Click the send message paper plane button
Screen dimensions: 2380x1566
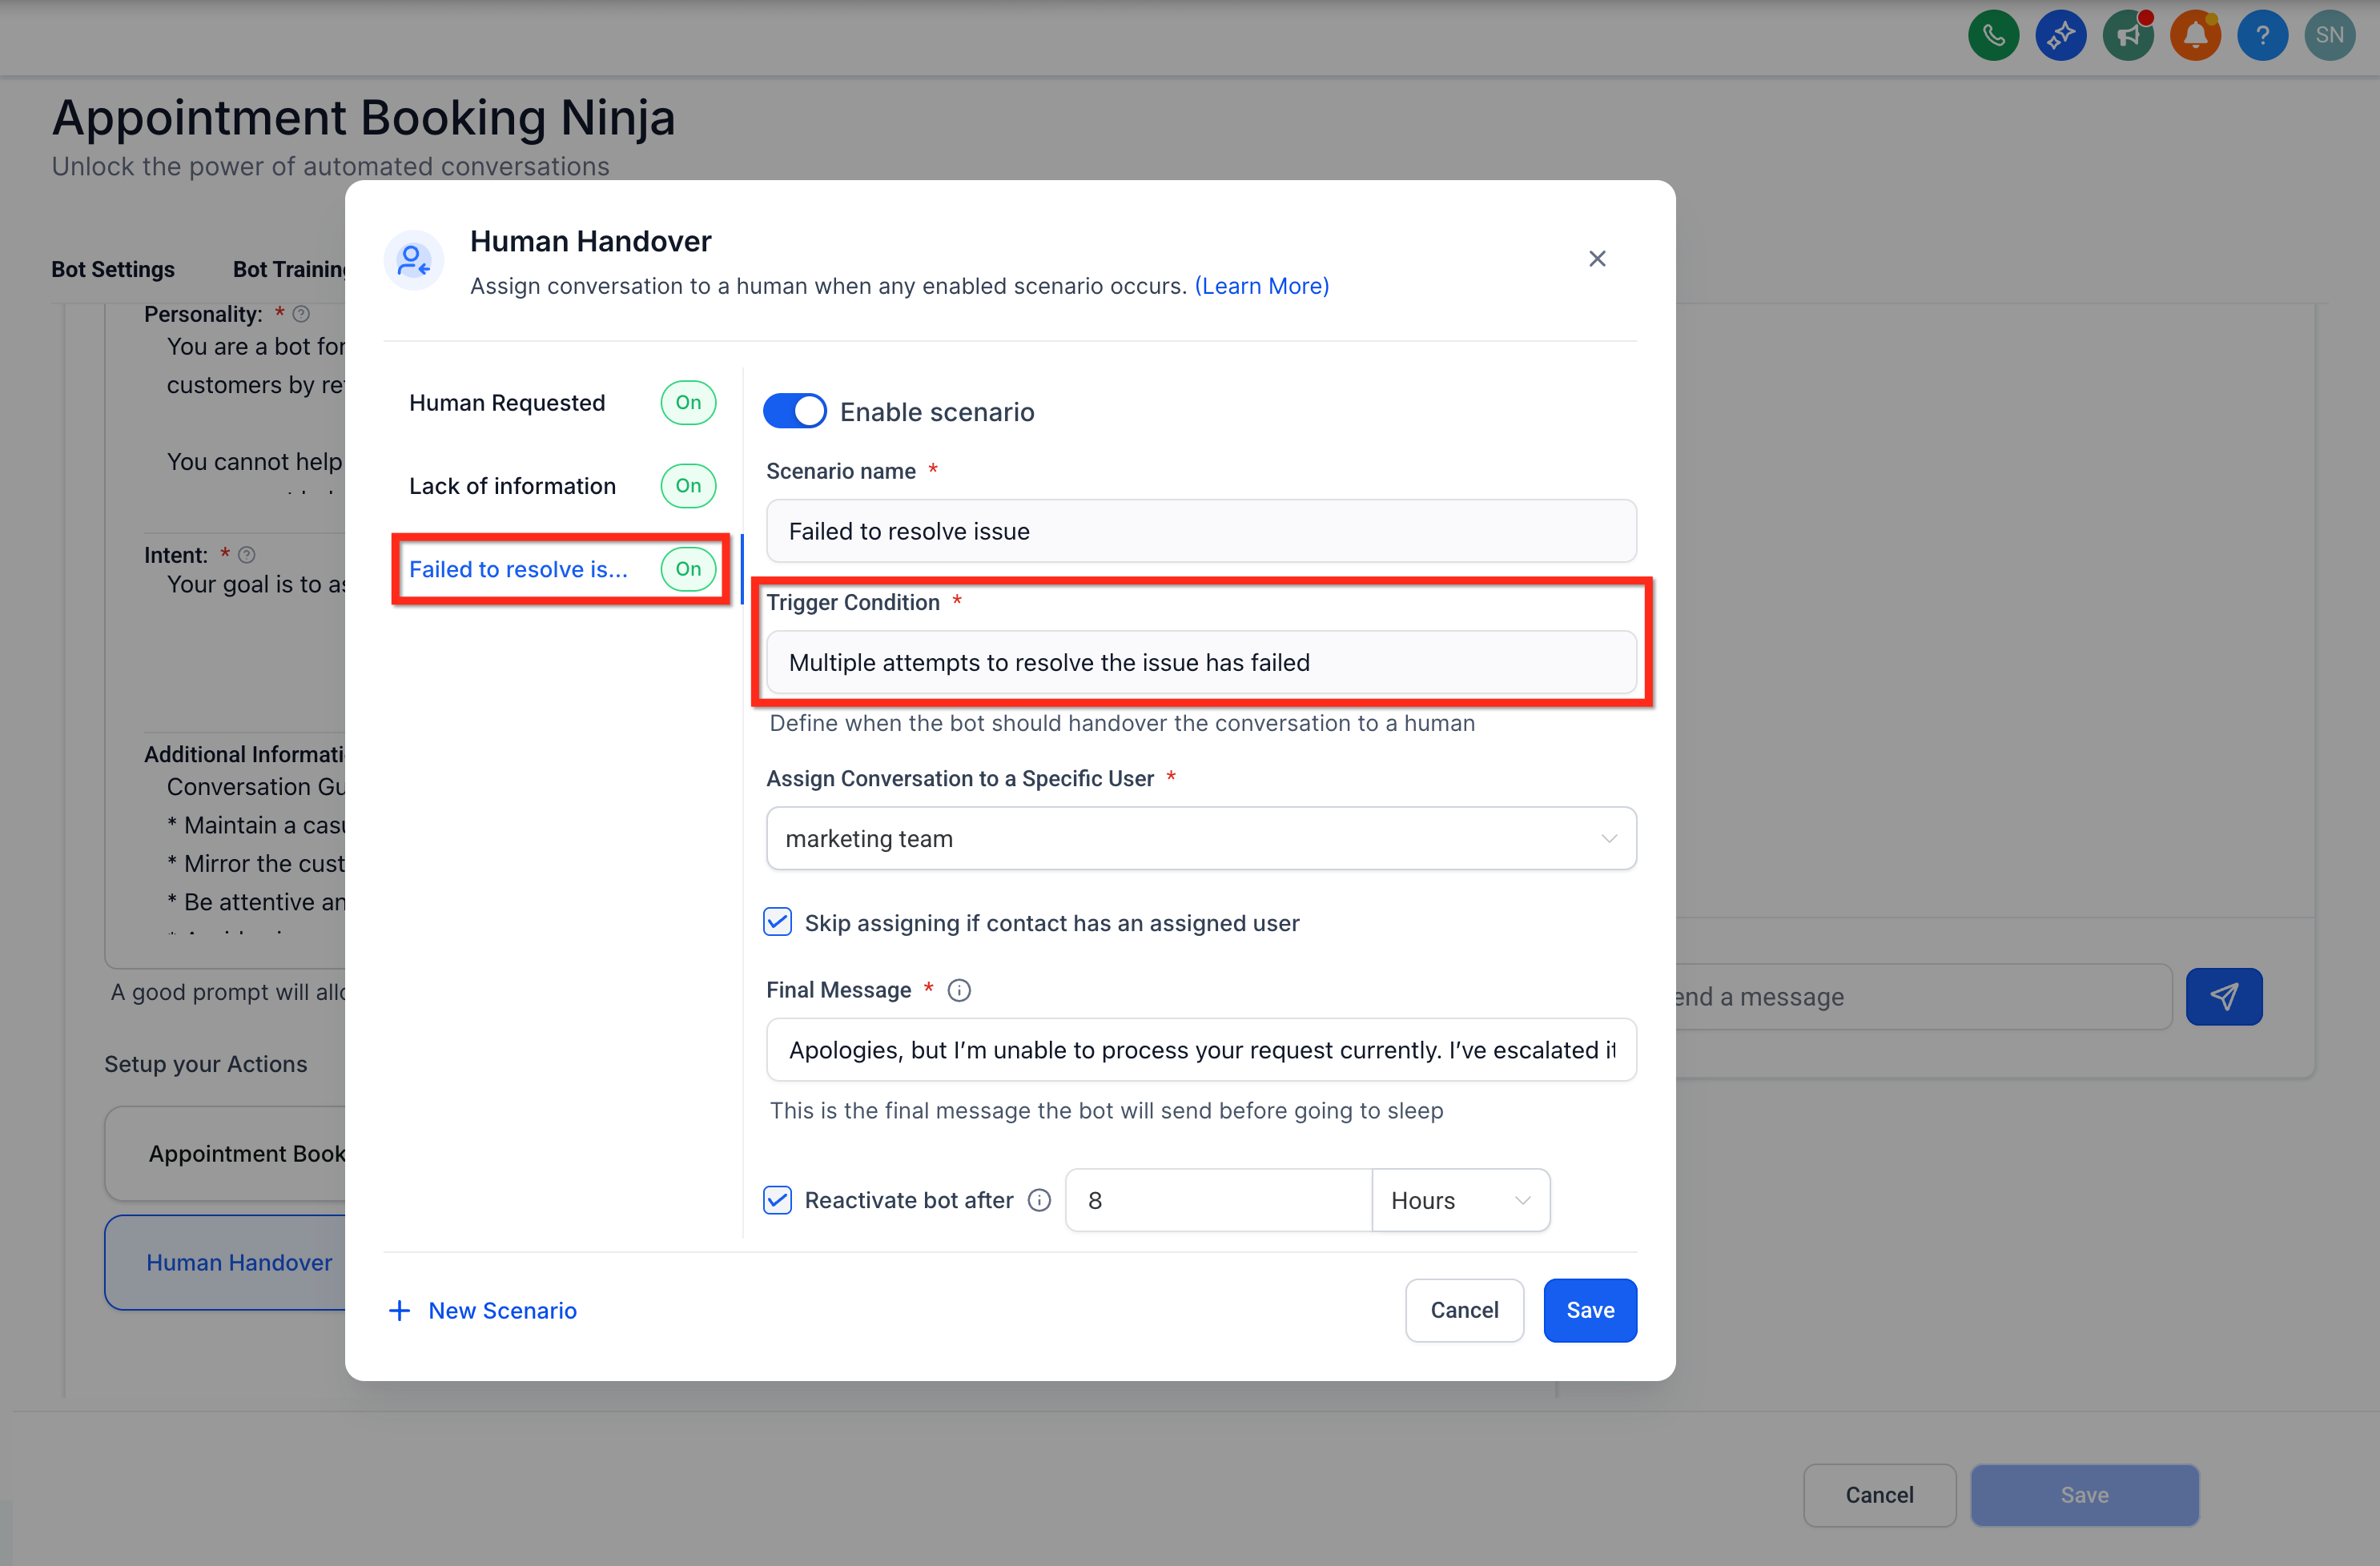2224,996
